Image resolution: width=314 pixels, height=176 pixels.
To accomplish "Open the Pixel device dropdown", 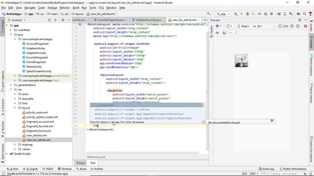I will tap(243, 26).
